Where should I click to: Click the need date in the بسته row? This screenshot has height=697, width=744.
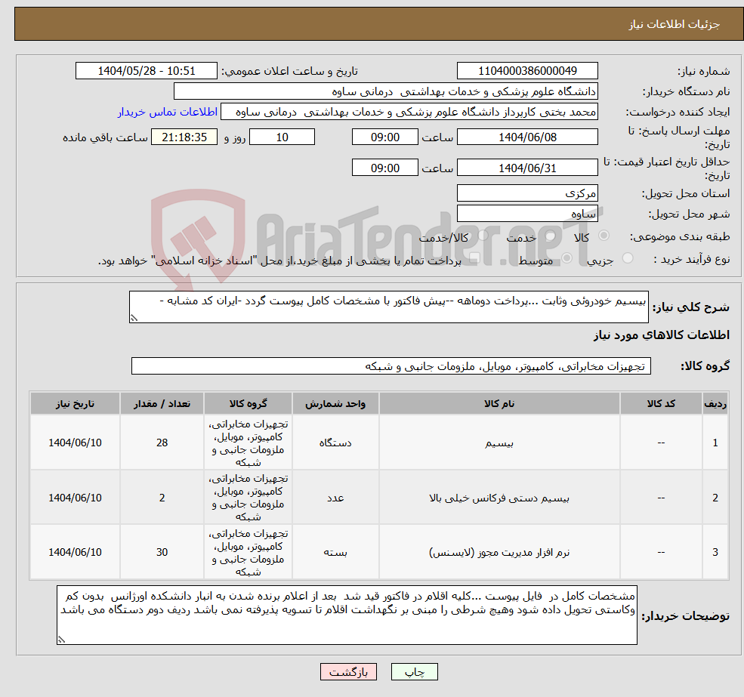click(75, 552)
